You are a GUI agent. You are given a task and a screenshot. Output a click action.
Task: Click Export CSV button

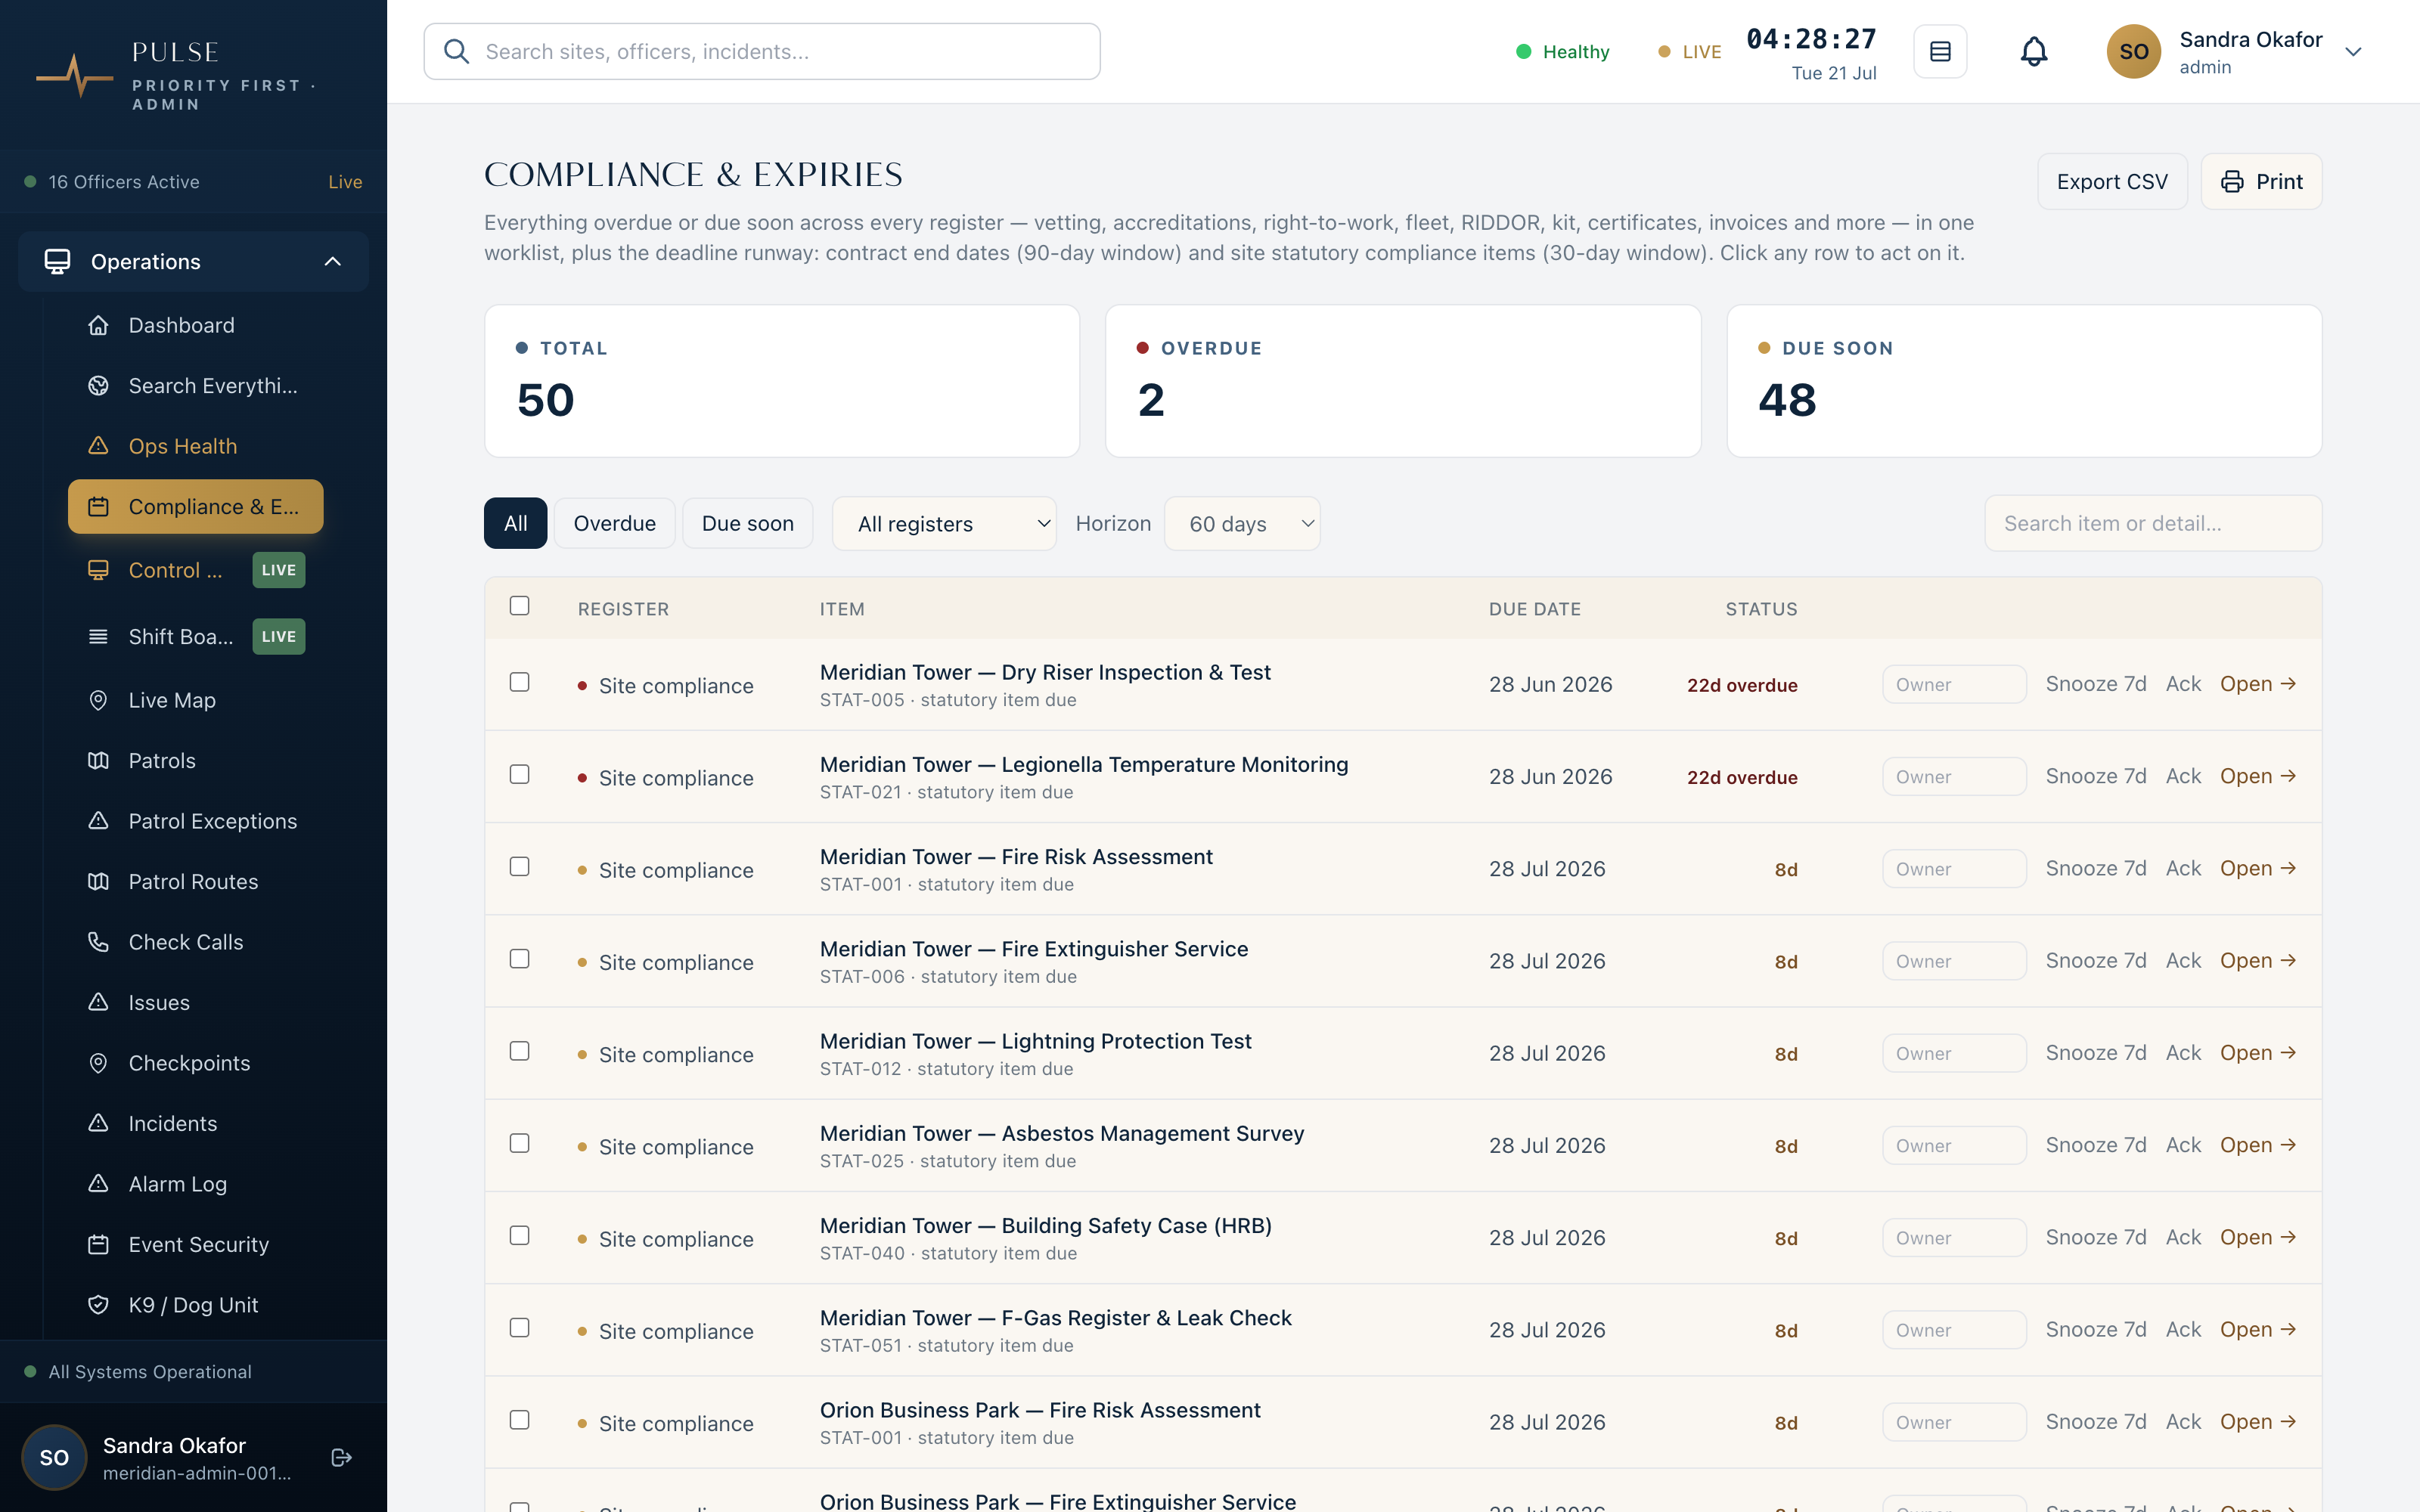tap(2112, 182)
